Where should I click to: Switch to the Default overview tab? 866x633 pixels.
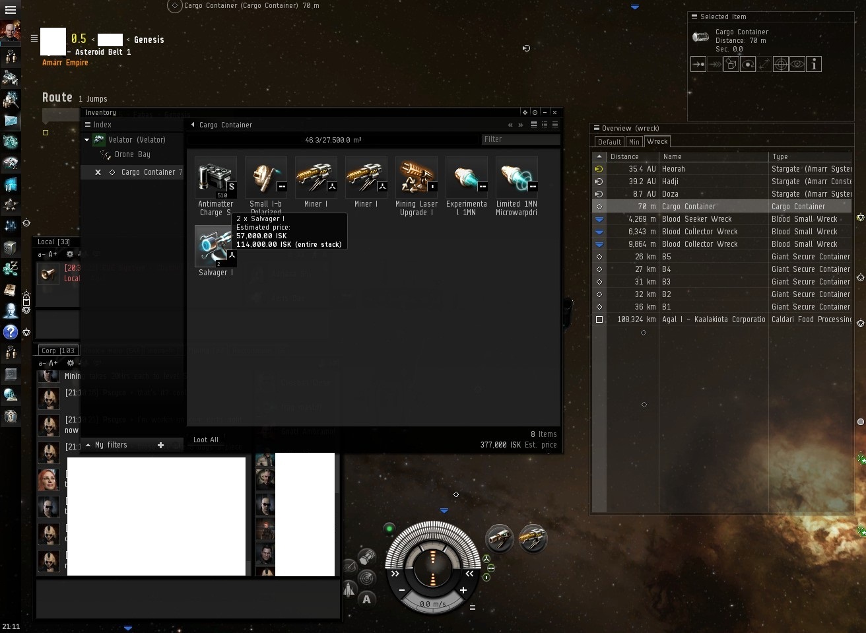point(609,141)
